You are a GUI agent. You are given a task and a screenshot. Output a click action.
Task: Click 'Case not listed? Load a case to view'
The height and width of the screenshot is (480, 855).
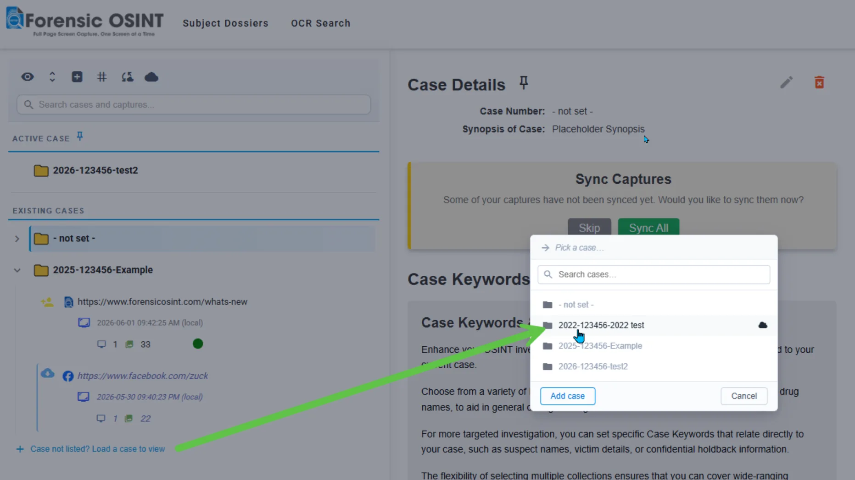click(x=97, y=449)
